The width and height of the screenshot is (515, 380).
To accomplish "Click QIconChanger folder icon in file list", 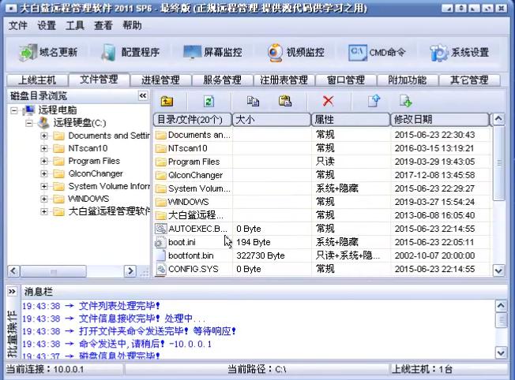I will tap(160, 175).
